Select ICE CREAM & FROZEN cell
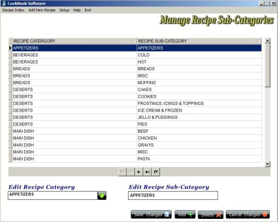Viewport: 278px width, 222px height. 199,110
